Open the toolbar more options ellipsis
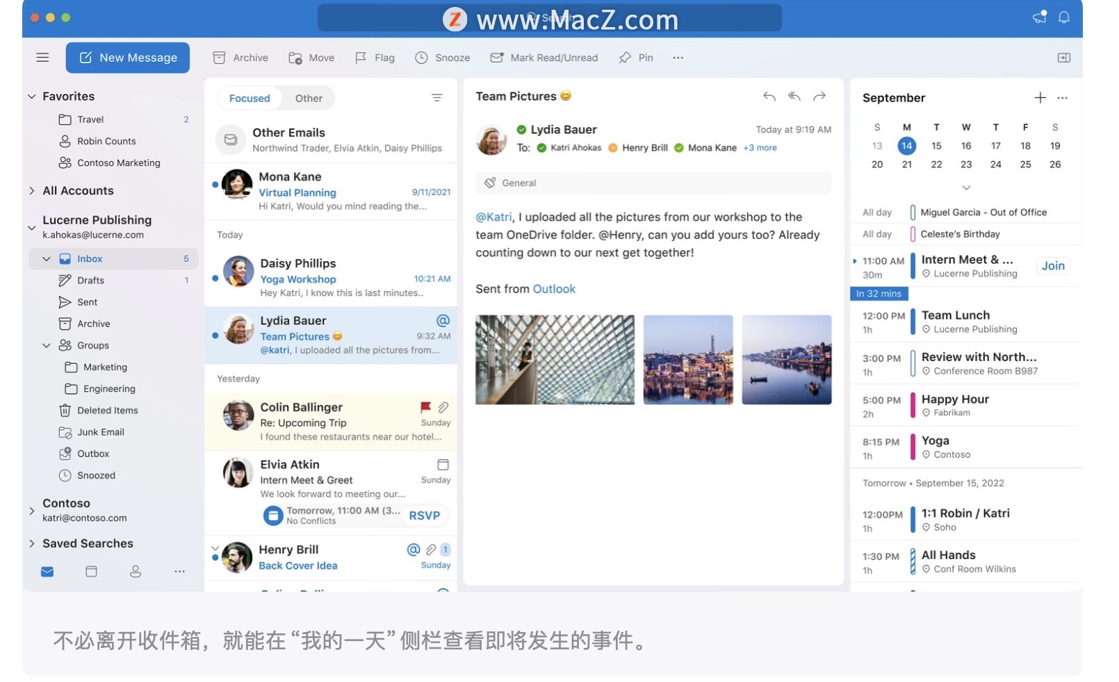The height and width of the screenshot is (682, 1119). (678, 58)
